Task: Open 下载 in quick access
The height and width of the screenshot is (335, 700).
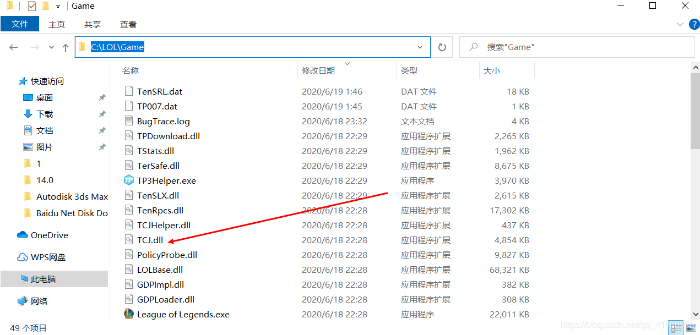Action: coord(45,114)
